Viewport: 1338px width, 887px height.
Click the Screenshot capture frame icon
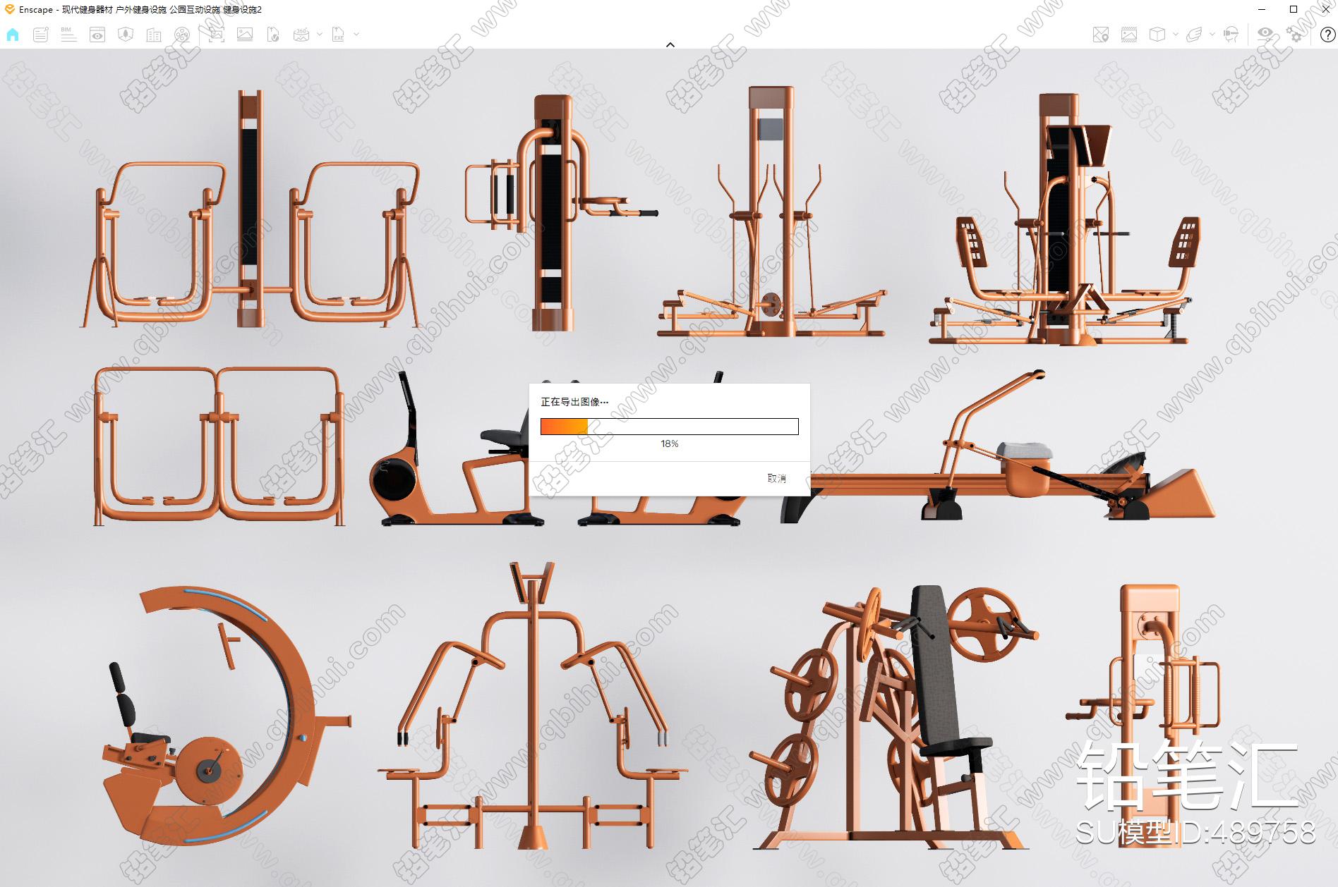(216, 35)
